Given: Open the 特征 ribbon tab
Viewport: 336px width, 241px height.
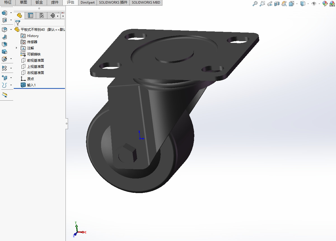Looking at the screenshot, I should point(8,3).
